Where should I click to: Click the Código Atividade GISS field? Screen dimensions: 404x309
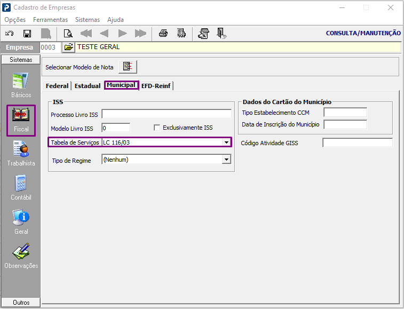pos(358,143)
